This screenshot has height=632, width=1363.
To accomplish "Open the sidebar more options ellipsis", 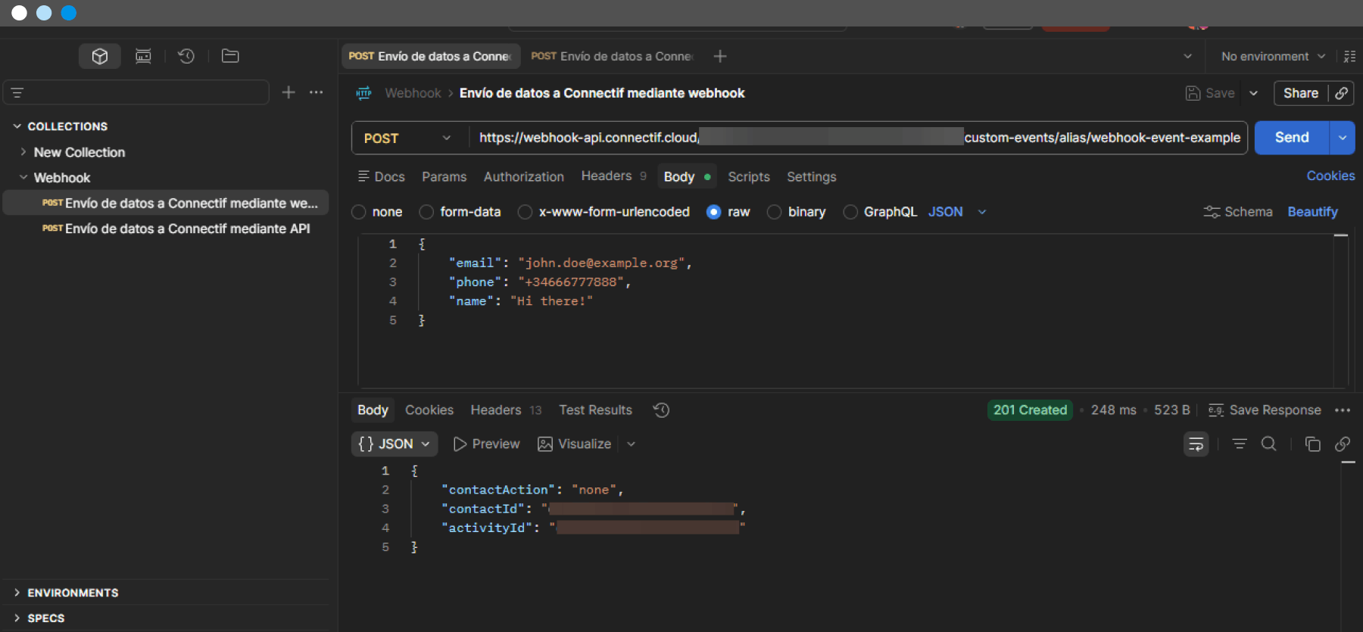I will pos(317,92).
